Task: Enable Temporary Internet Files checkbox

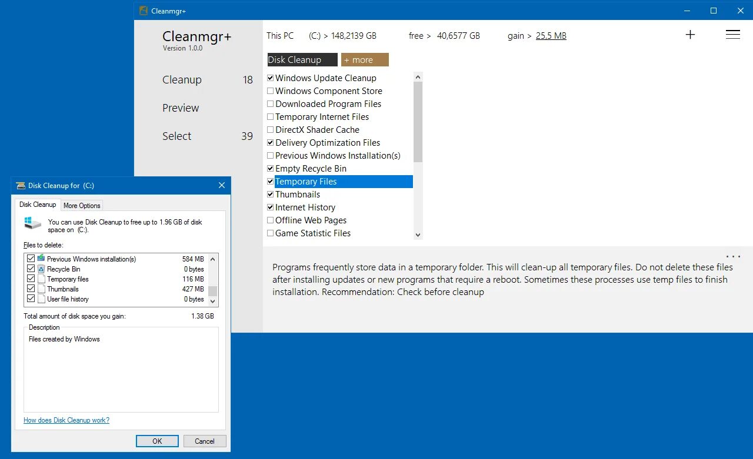Action: click(271, 116)
